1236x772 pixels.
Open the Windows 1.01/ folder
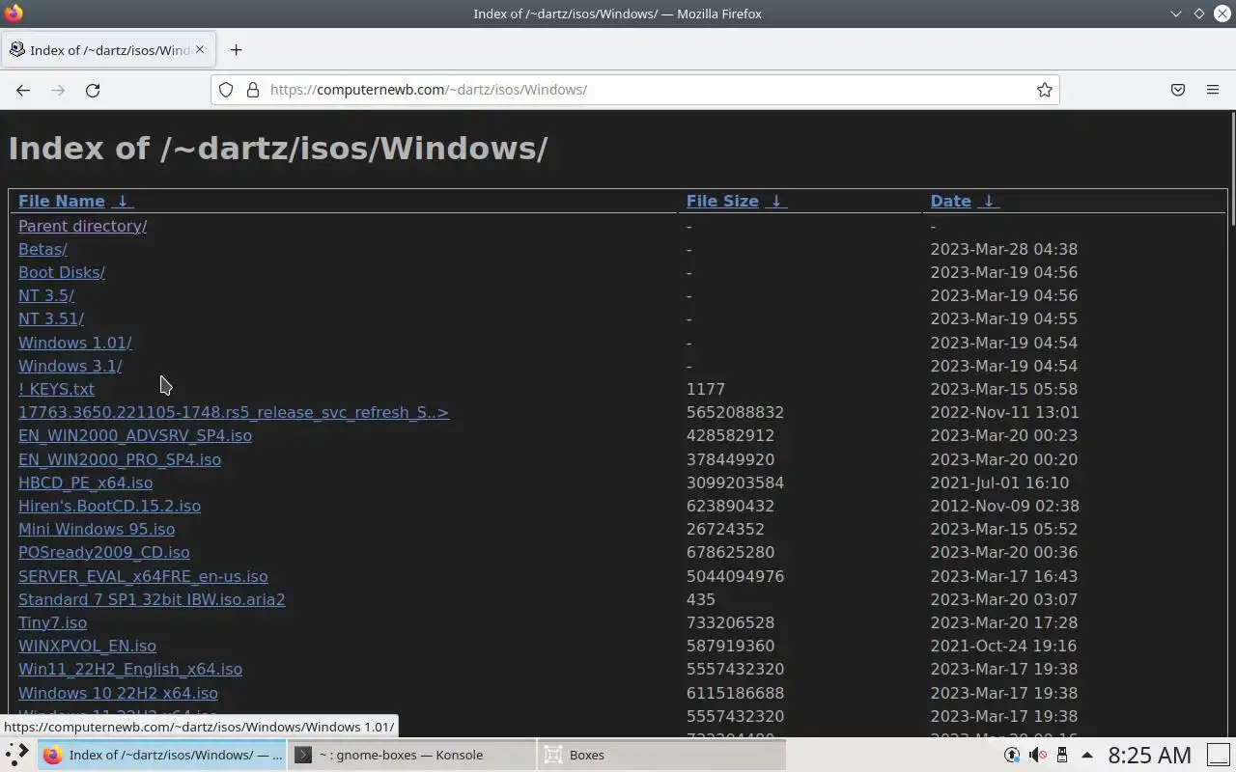point(75,343)
